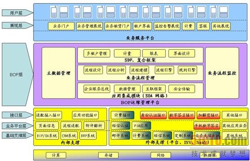Click the 业务门户 box
250x161 pixels.
(61, 26)
